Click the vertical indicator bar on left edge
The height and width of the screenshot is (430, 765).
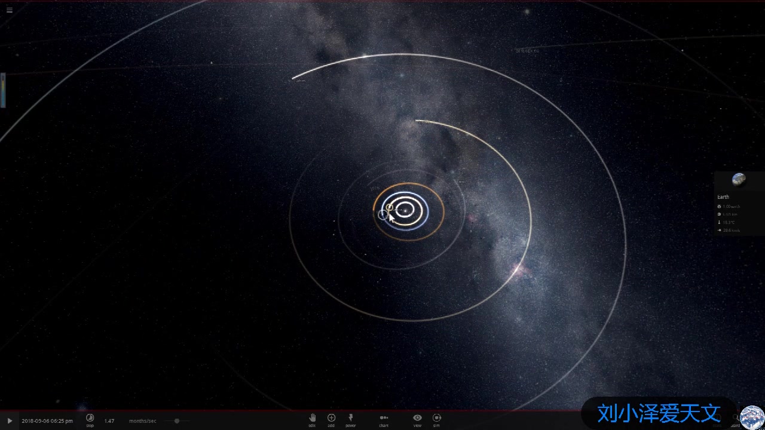pyautogui.click(x=3, y=90)
